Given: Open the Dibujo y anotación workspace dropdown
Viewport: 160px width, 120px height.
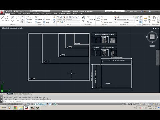Looking at the screenshot, I should pyautogui.click(x=40, y=11).
